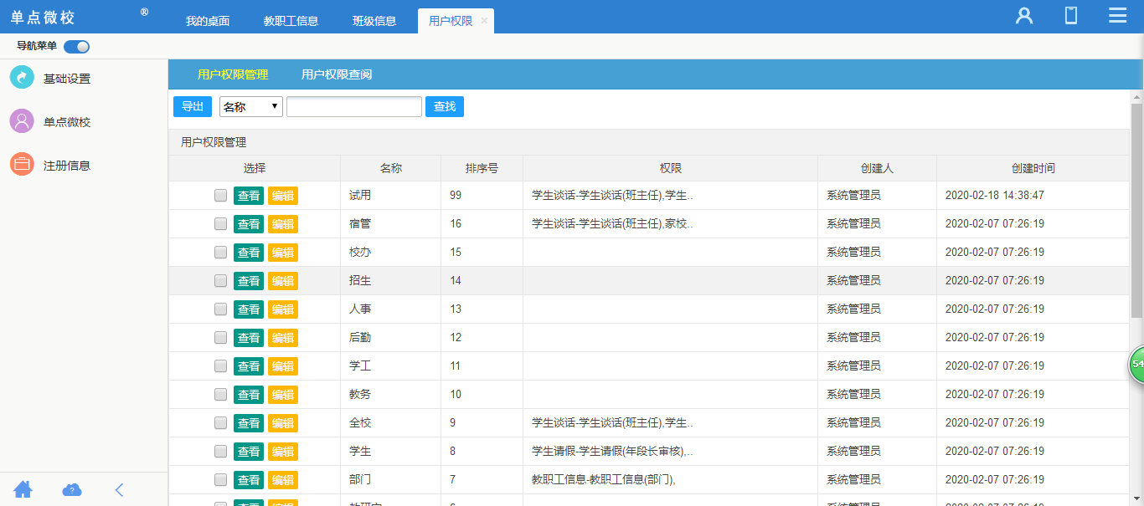Open 注册信息 in the sidebar

67,166
